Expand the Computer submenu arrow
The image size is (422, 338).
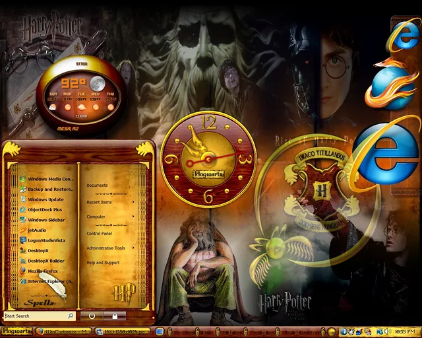coord(133,217)
